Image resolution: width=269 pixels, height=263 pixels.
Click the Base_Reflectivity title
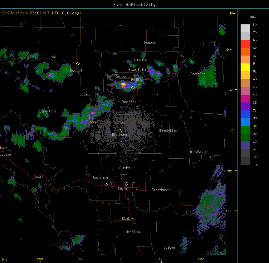(x=134, y=5)
